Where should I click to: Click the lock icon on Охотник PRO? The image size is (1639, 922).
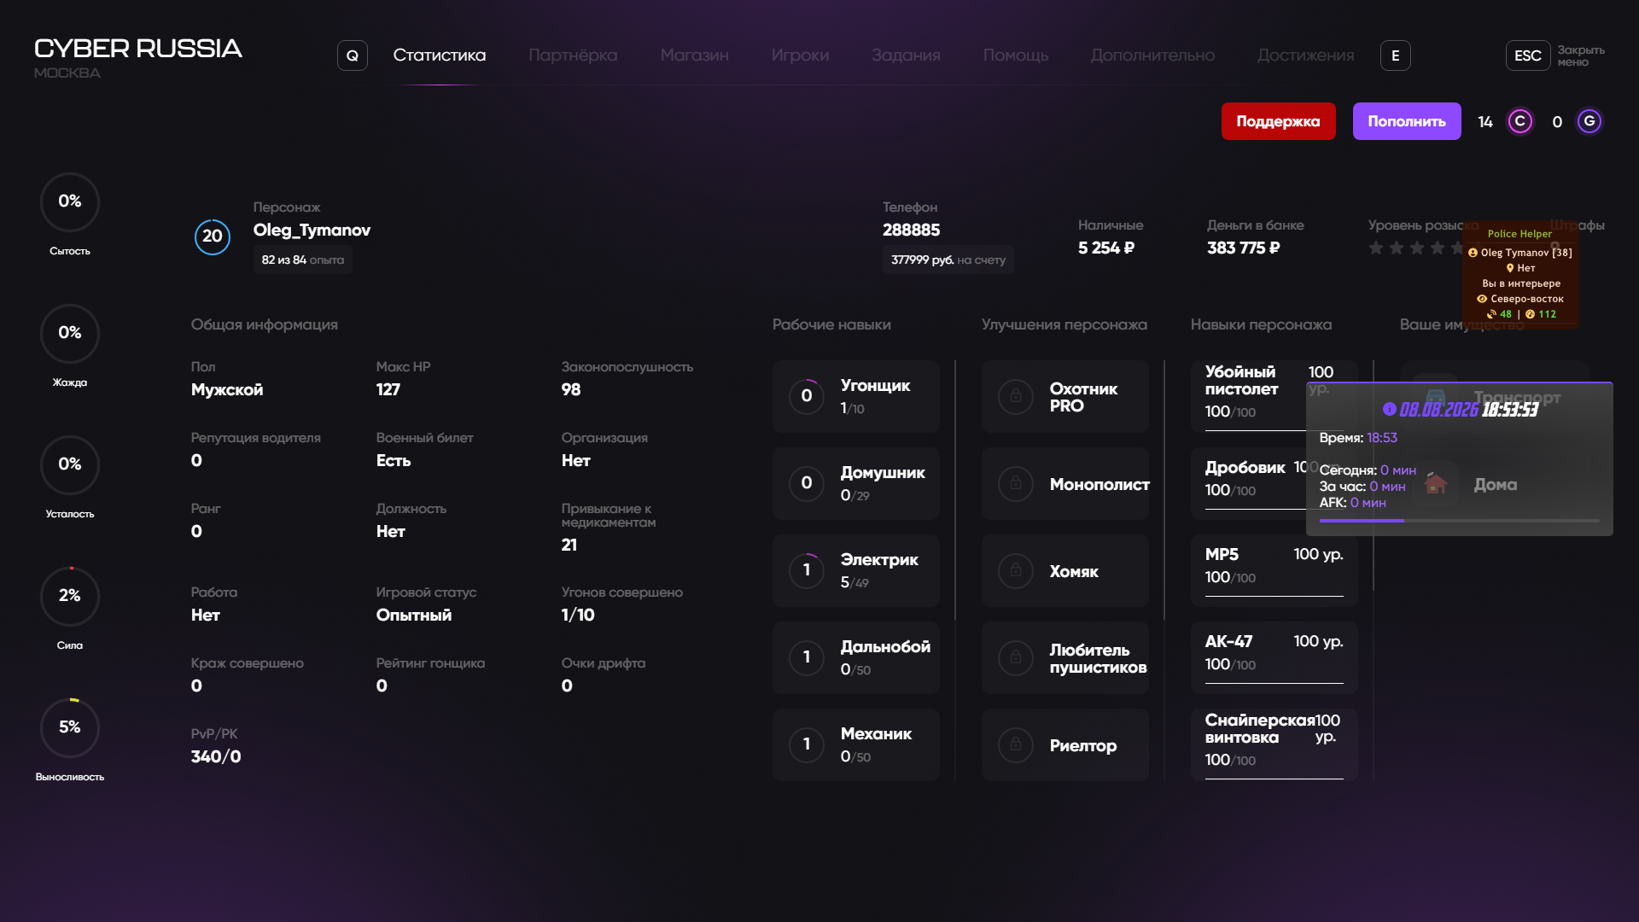pos(1016,396)
